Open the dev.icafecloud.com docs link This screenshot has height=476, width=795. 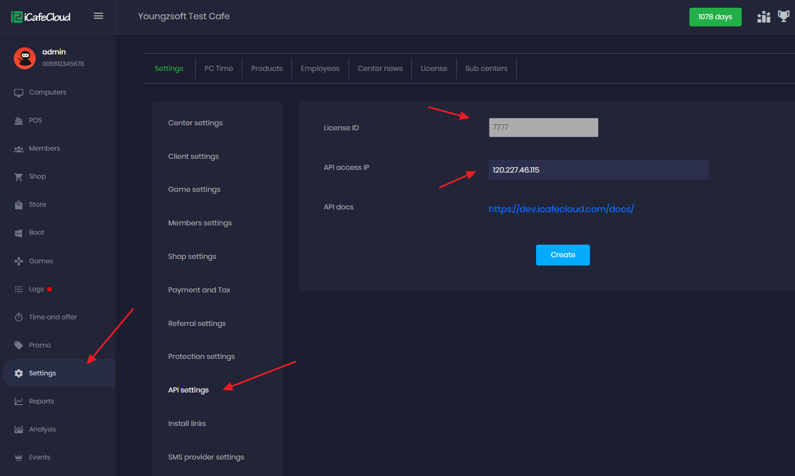click(561, 209)
